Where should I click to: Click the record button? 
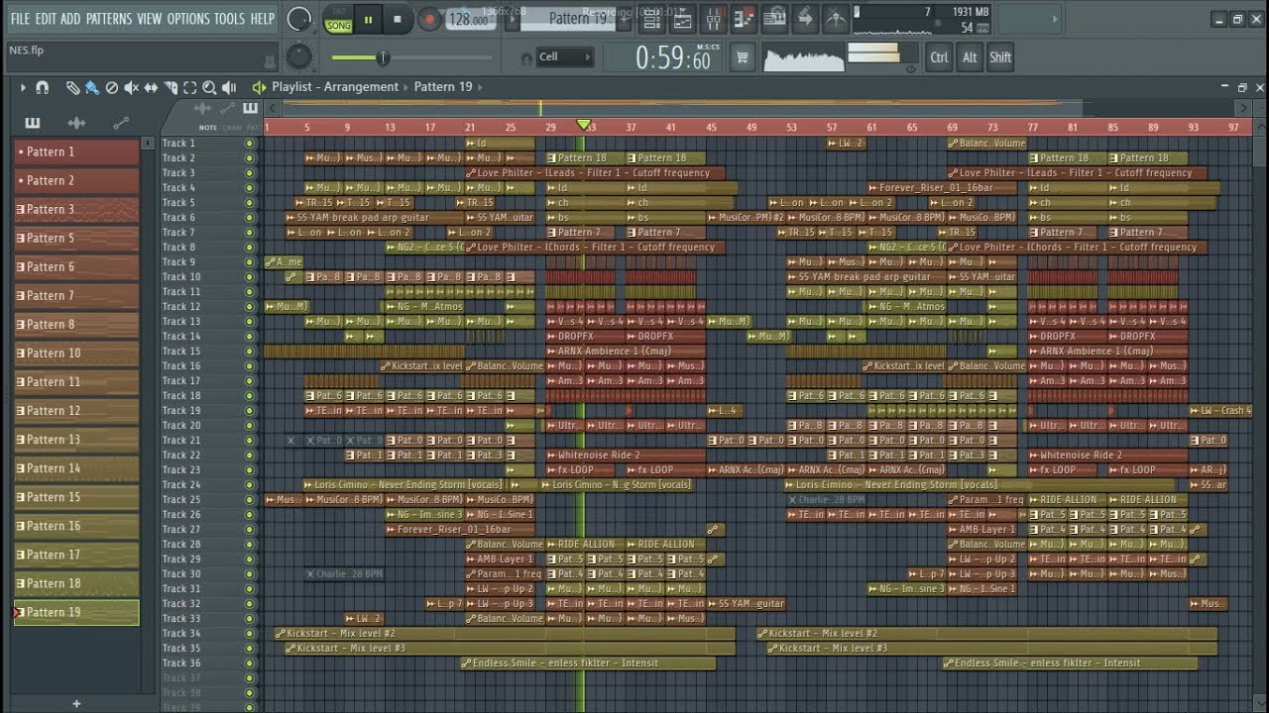pos(428,19)
